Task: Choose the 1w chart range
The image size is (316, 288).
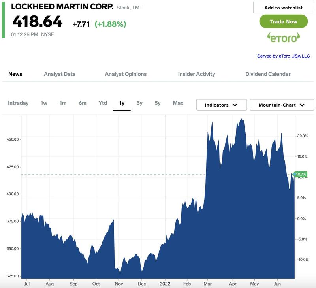Action: point(44,103)
